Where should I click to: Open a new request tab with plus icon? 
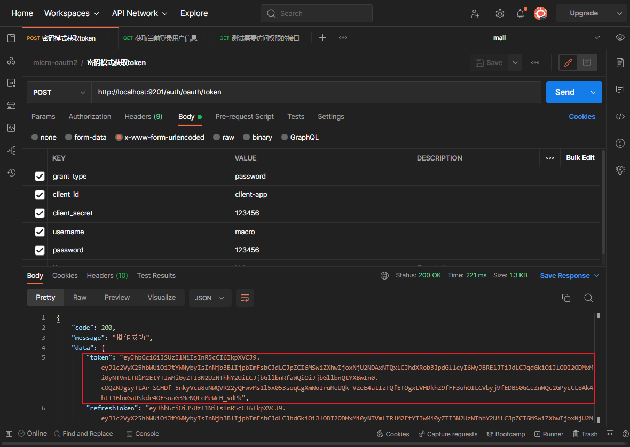tap(322, 38)
